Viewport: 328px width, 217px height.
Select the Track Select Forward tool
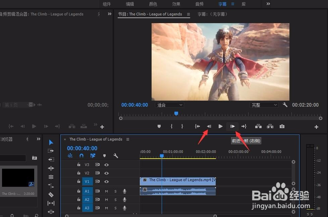tap(51, 151)
